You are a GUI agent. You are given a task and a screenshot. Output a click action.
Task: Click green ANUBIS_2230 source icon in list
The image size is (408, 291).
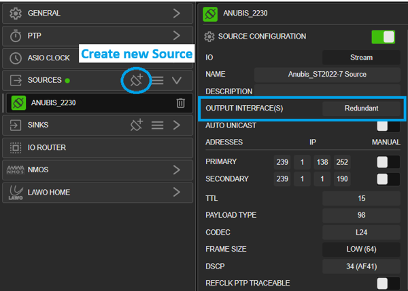(x=18, y=103)
